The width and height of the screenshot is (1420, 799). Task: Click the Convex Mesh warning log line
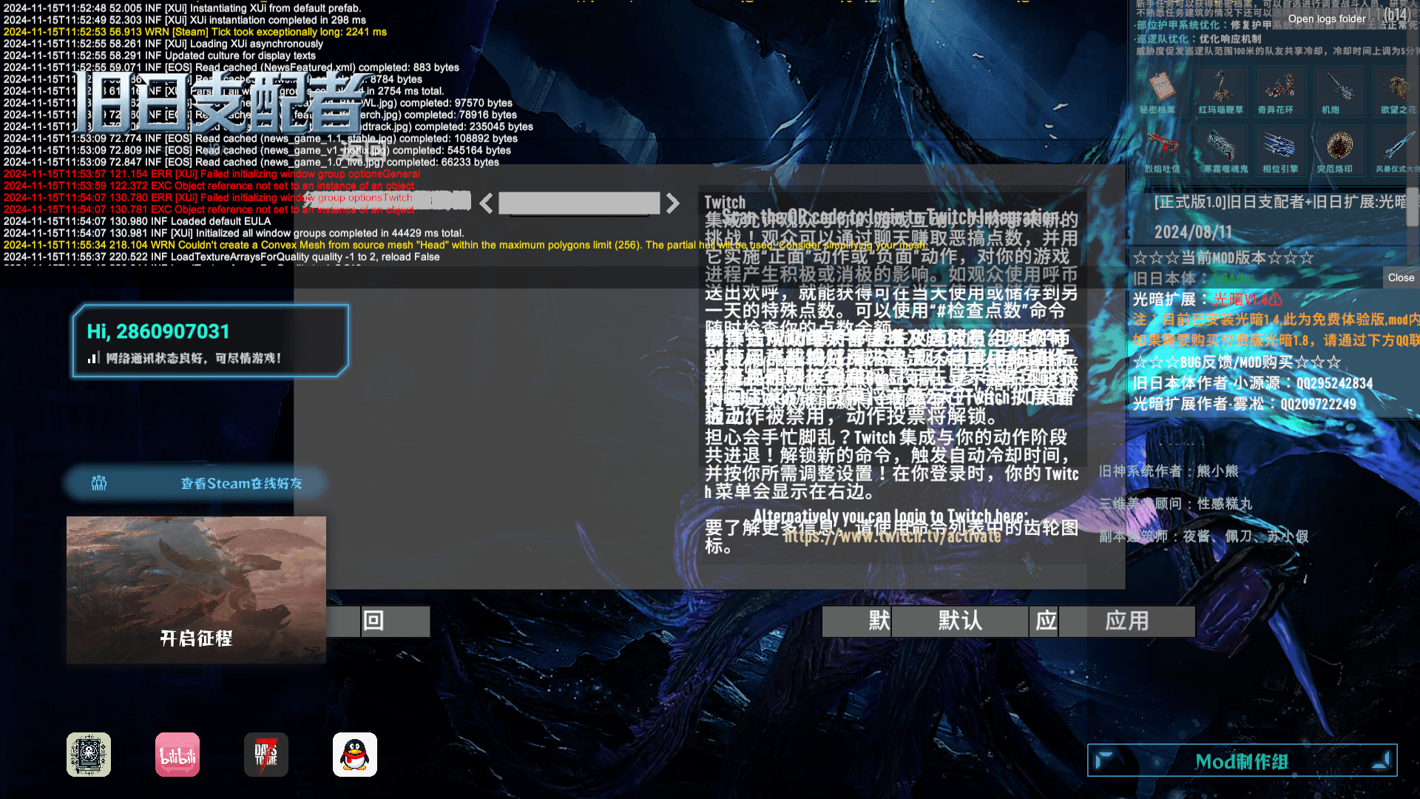(x=464, y=245)
